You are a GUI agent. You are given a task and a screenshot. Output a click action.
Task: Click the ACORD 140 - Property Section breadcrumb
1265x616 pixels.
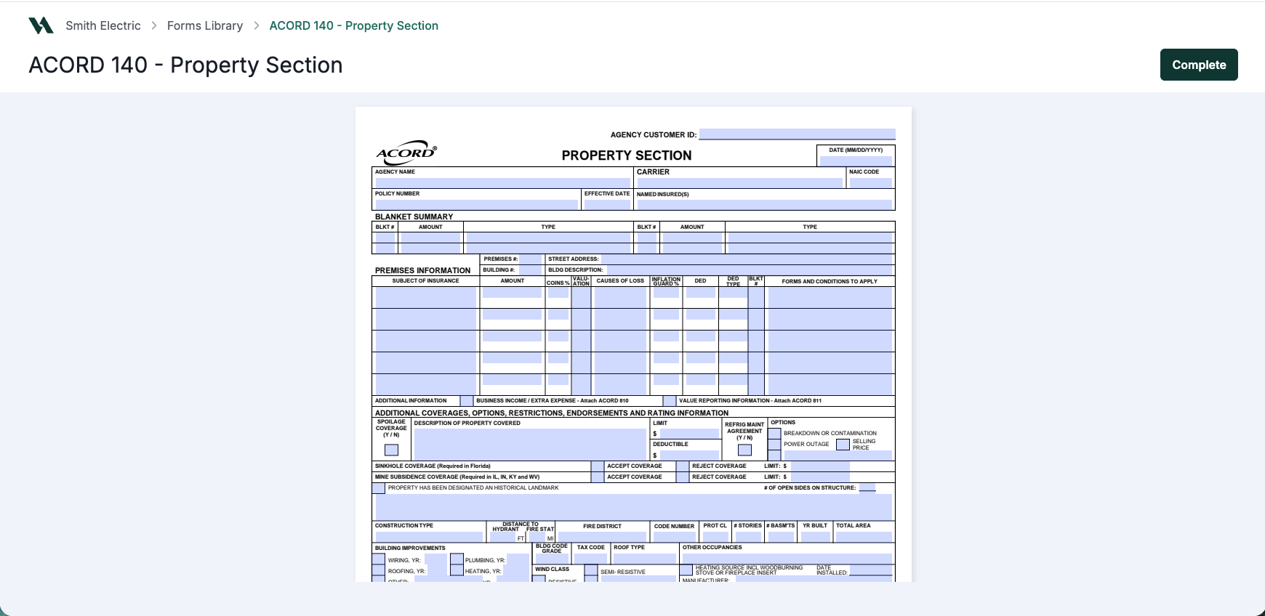pyautogui.click(x=354, y=25)
